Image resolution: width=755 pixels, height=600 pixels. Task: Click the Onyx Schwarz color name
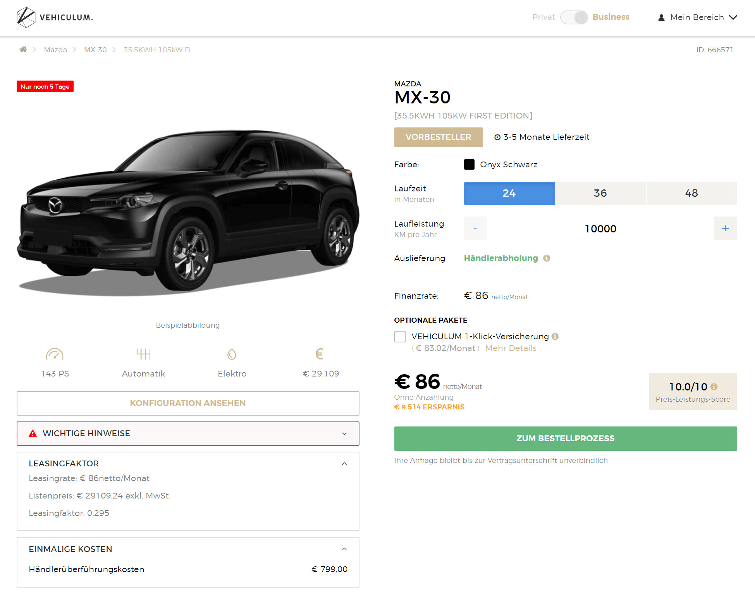pyautogui.click(x=509, y=165)
